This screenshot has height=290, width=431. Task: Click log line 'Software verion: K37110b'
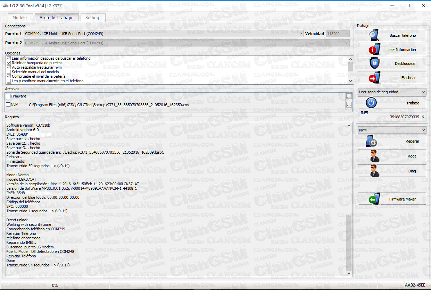(28, 125)
